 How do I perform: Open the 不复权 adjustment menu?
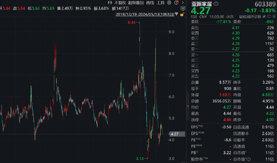coord(120,3)
